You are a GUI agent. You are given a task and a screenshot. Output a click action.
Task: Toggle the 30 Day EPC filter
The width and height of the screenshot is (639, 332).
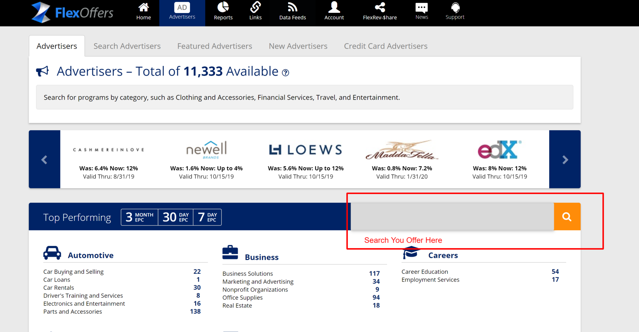point(176,217)
